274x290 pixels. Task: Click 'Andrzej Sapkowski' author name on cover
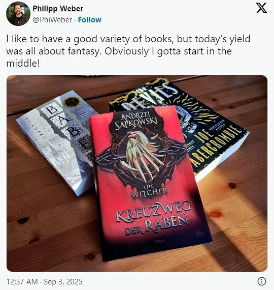136,121
